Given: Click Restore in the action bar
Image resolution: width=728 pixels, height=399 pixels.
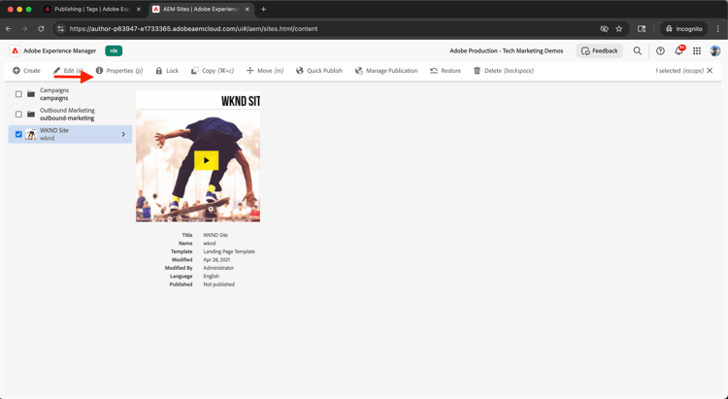Looking at the screenshot, I should [x=446, y=71].
